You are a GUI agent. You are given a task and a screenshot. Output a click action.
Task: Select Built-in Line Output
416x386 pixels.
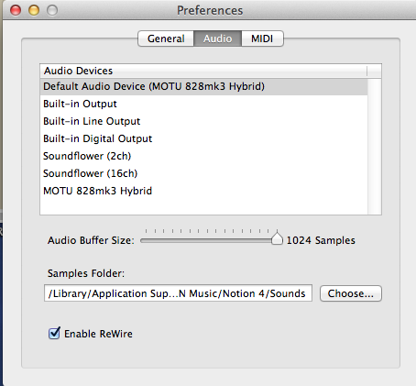coord(203,121)
